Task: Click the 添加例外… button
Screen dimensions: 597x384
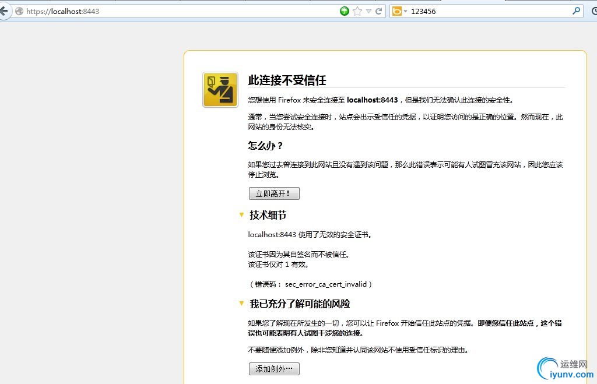Action: (274, 369)
